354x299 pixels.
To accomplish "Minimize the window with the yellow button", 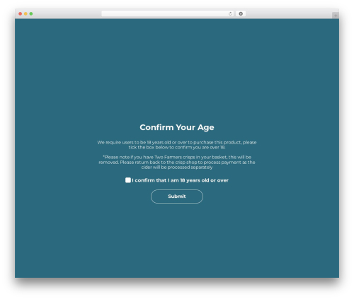I will tap(25, 14).
